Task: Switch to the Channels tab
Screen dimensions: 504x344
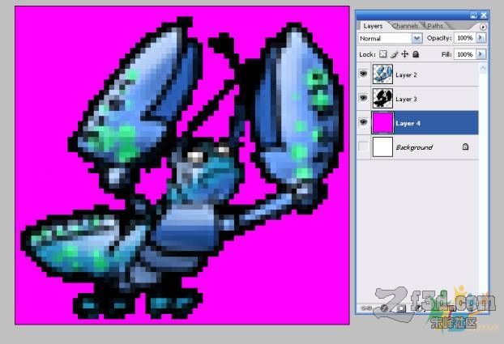Action: click(x=405, y=26)
